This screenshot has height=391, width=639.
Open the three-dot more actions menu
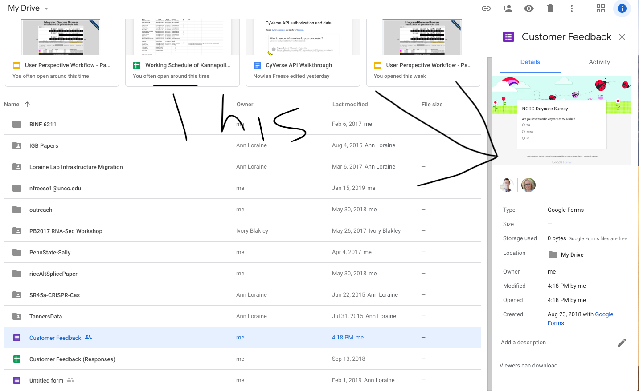point(572,8)
